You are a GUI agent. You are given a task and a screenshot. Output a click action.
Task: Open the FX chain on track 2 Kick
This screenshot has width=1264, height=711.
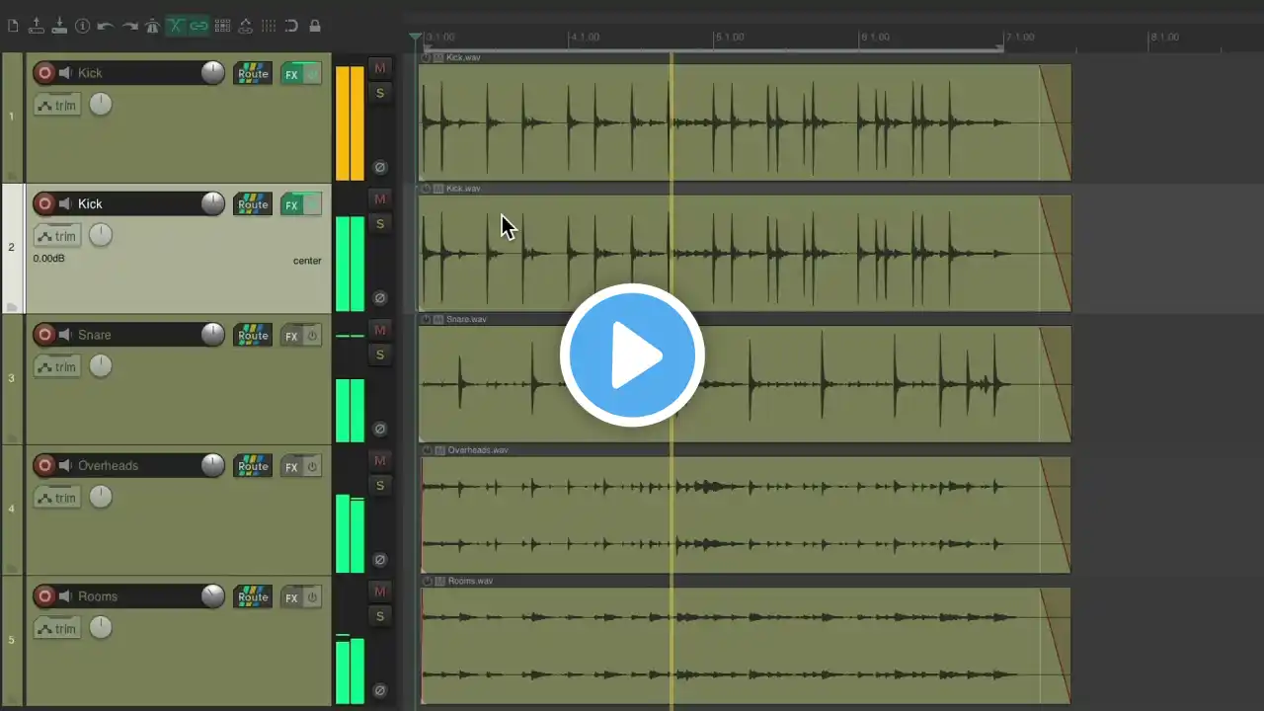pyautogui.click(x=291, y=205)
